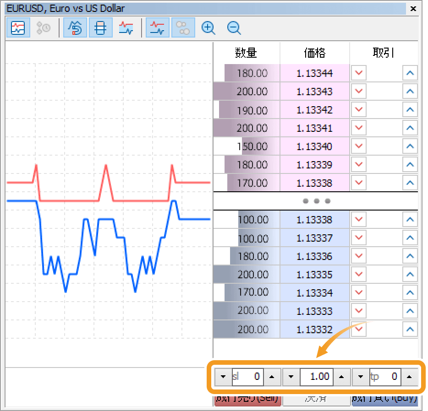This screenshot has width=428, height=411.
Task: Click buy arrow on the 1.13337 row
Action: coord(410,238)
